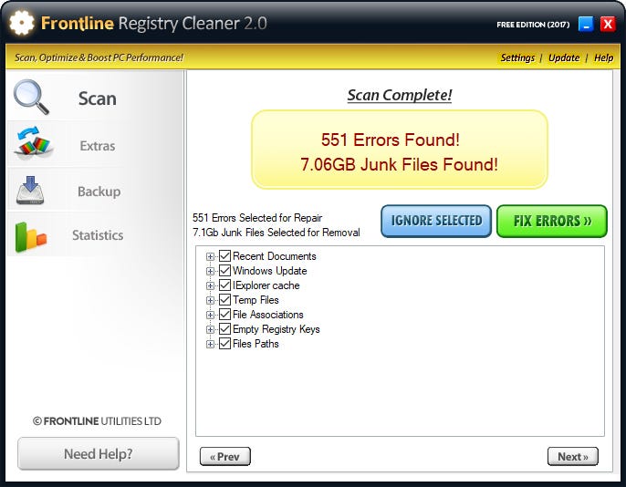This screenshot has width=626, height=487.
Task: Minimize the Frontline Registry Cleaner window
Action: (586, 25)
